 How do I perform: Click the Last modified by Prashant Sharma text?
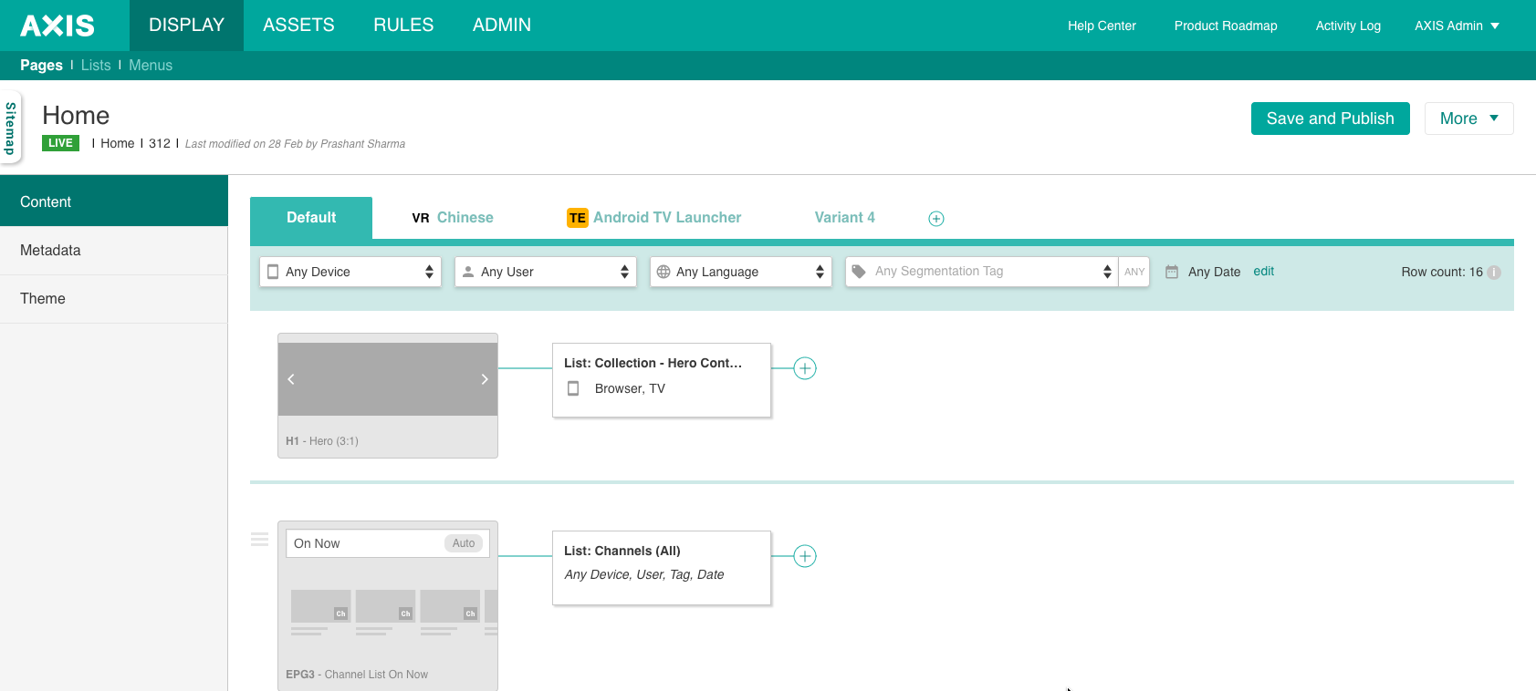click(x=295, y=144)
